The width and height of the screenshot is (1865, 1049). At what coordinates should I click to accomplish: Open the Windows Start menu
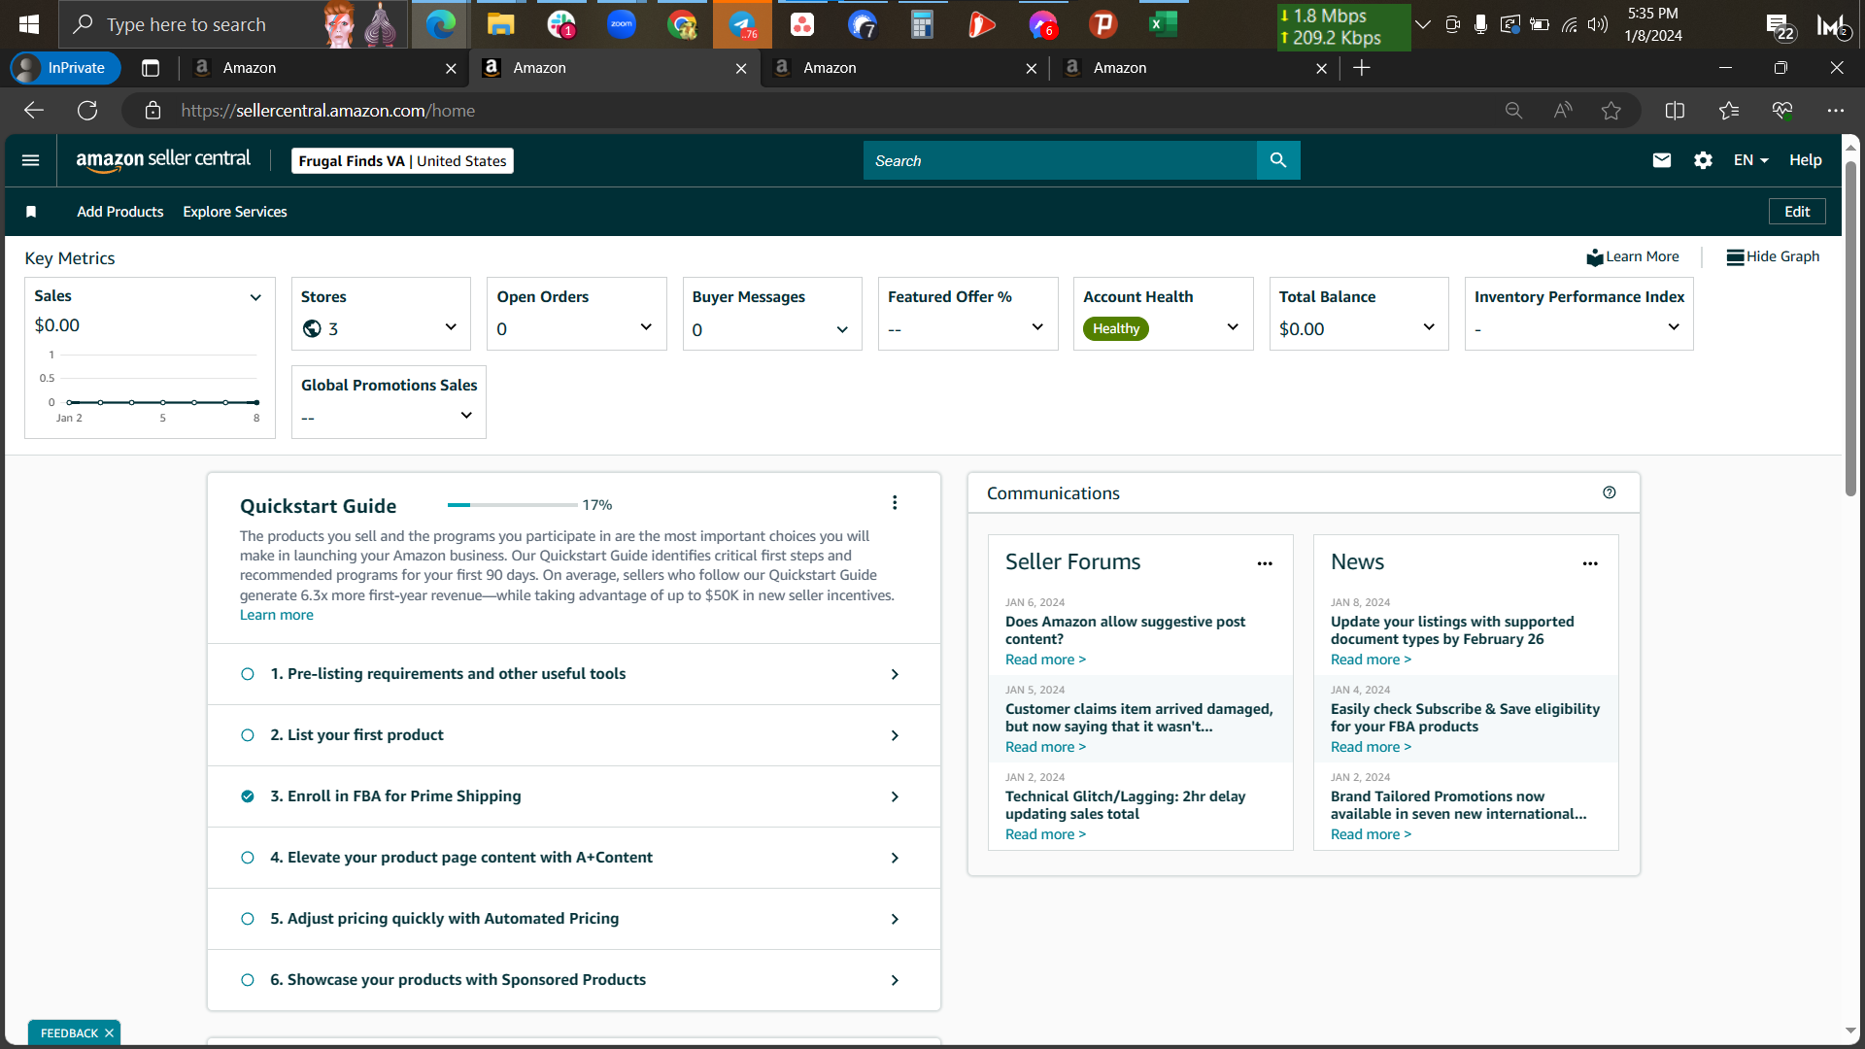click(x=29, y=24)
